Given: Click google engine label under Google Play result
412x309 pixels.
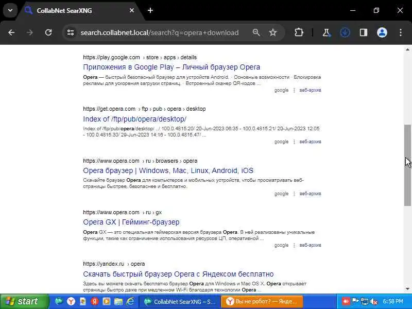Looking at the screenshot, I should (281, 90).
